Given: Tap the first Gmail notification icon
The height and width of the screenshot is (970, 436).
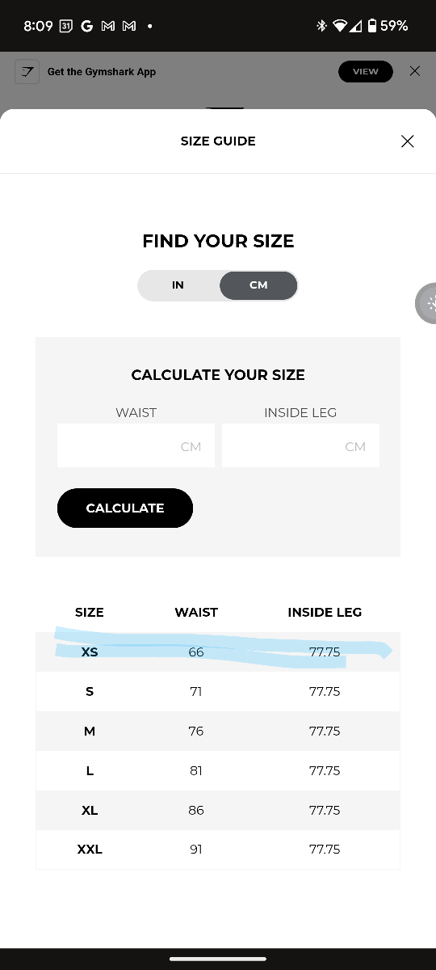Looking at the screenshot, I should coord(108,26).
